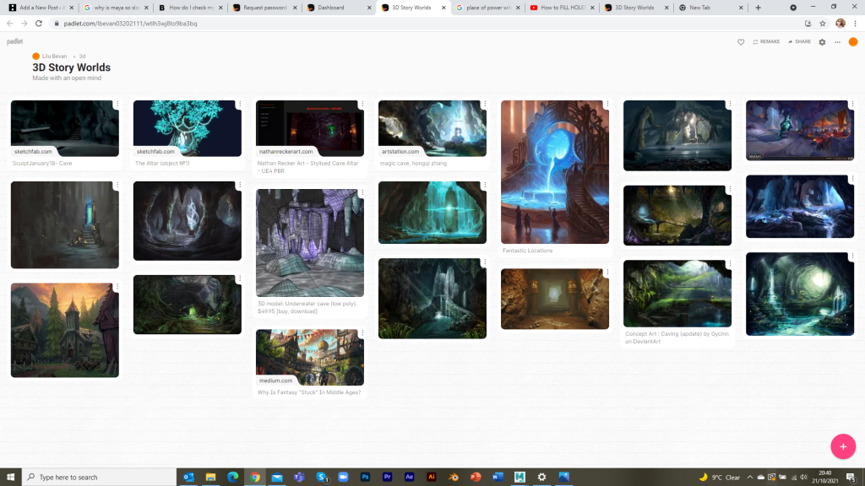Viewport: 865px width, 486px height.
Task: Open the padlet home logo link
Action: 15,41
